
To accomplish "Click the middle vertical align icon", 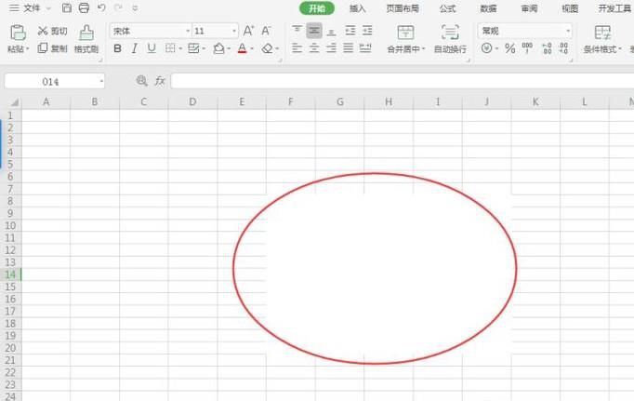I will click(x=314, y=31).
